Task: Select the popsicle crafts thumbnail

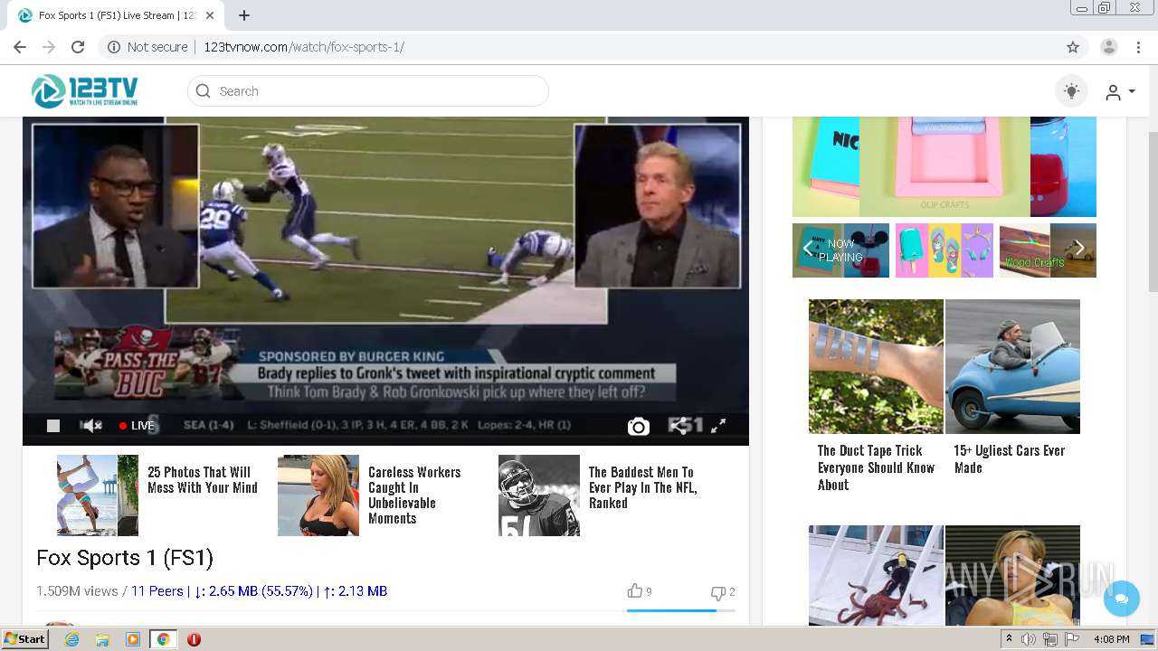Action: [944, 250]
